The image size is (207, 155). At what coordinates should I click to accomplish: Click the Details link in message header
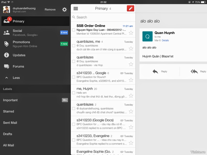(x=165, y=40)
